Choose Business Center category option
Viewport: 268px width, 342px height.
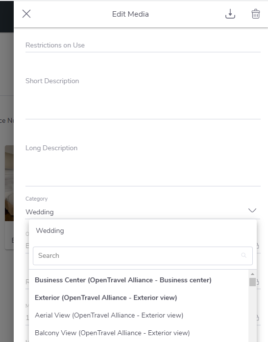pos(123,280)
